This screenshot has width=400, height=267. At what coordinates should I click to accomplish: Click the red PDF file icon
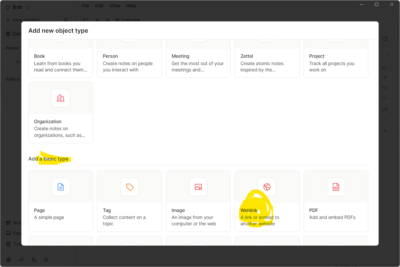tap(336, 187)
